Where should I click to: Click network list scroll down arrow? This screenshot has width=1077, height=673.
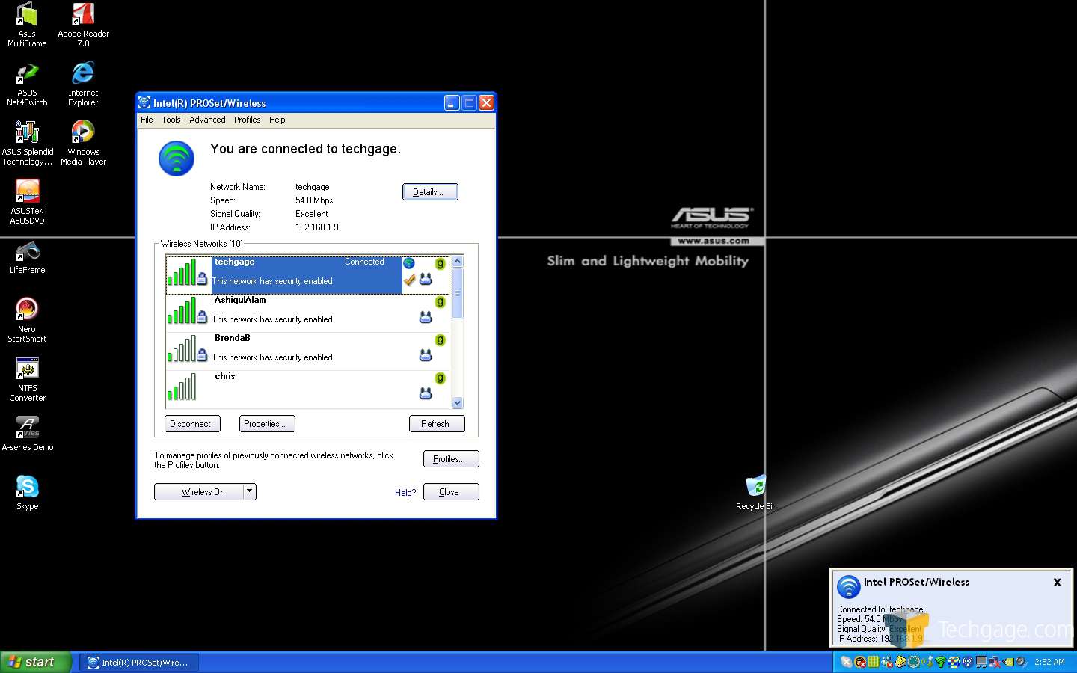click(x=458, y=402)
